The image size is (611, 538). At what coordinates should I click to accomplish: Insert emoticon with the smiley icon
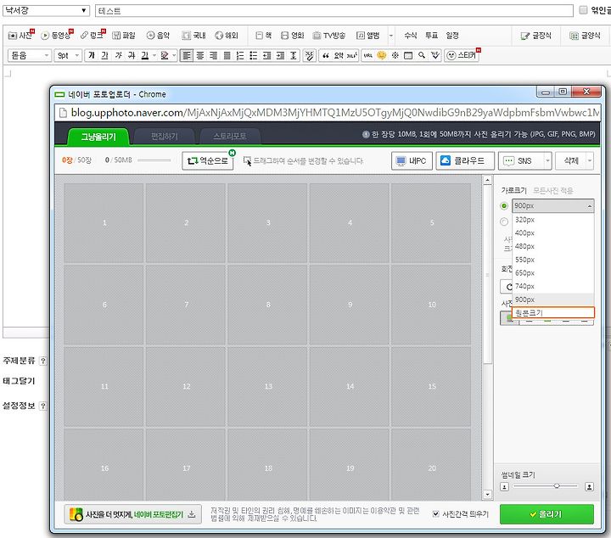tap(382, 55)
